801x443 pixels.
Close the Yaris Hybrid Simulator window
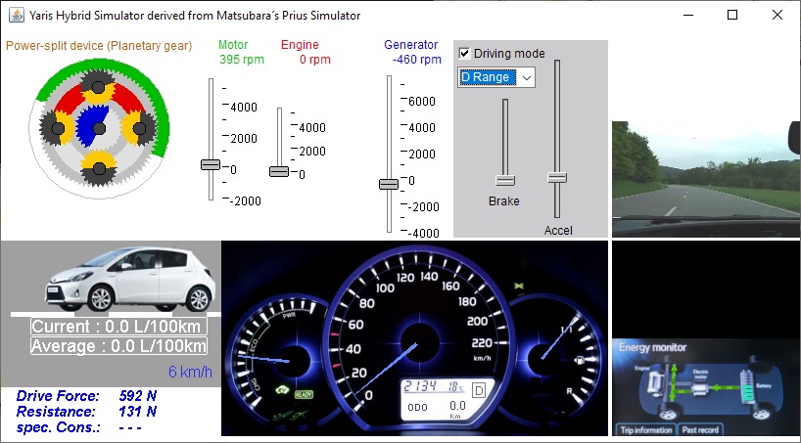[777, 15]
